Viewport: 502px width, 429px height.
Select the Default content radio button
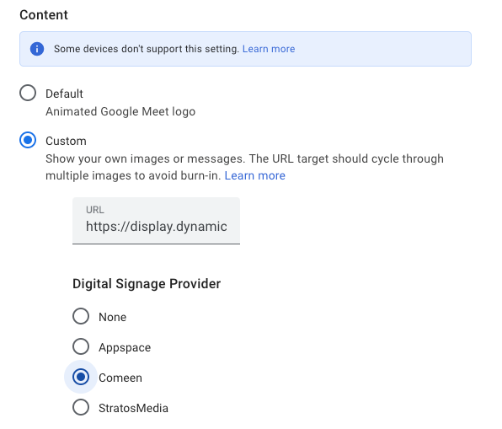pyautogui.click(x=28, y=93)
